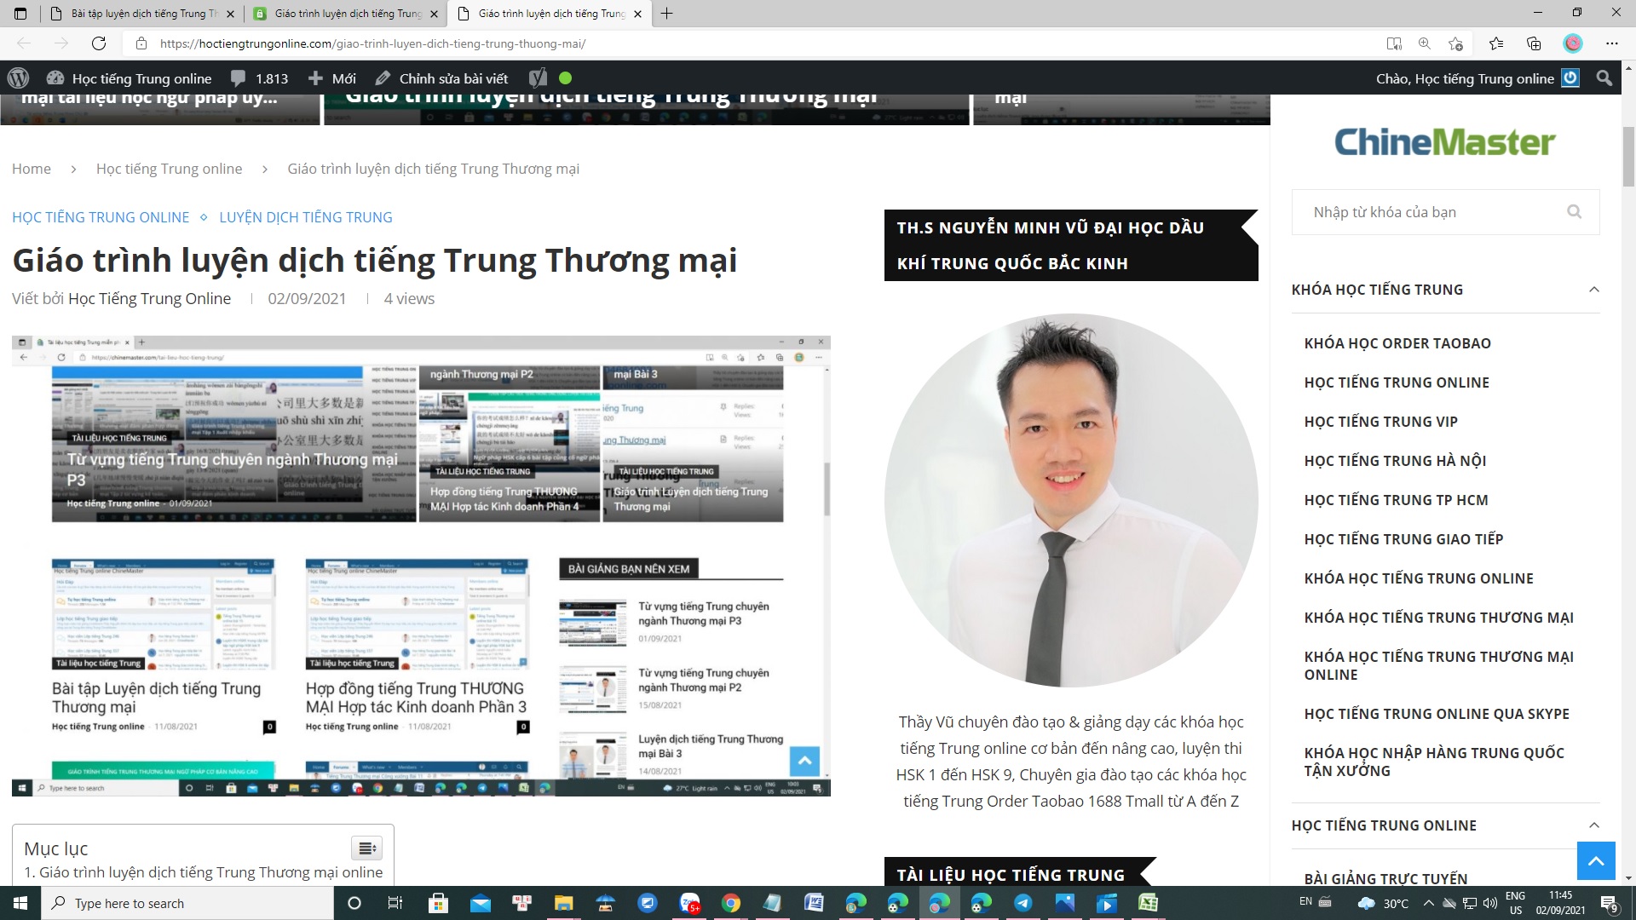
Task: Click the Yoast SEO icon in admin bar
Action: (x=538, y=78)
